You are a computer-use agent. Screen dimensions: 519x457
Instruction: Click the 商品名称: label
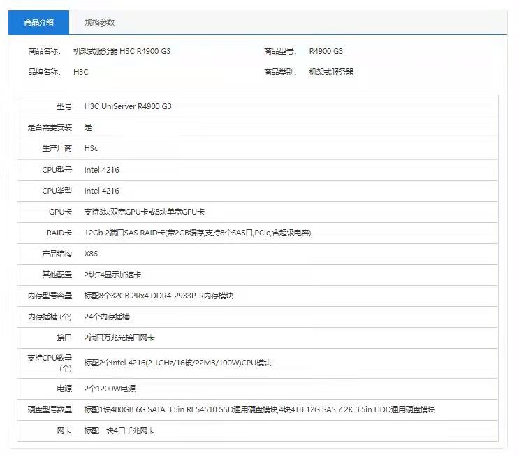pos(44,51)
